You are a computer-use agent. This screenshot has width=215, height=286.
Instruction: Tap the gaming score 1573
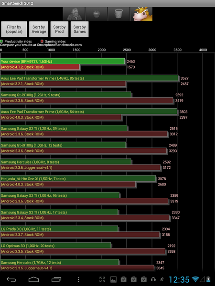tap(131, 67)
